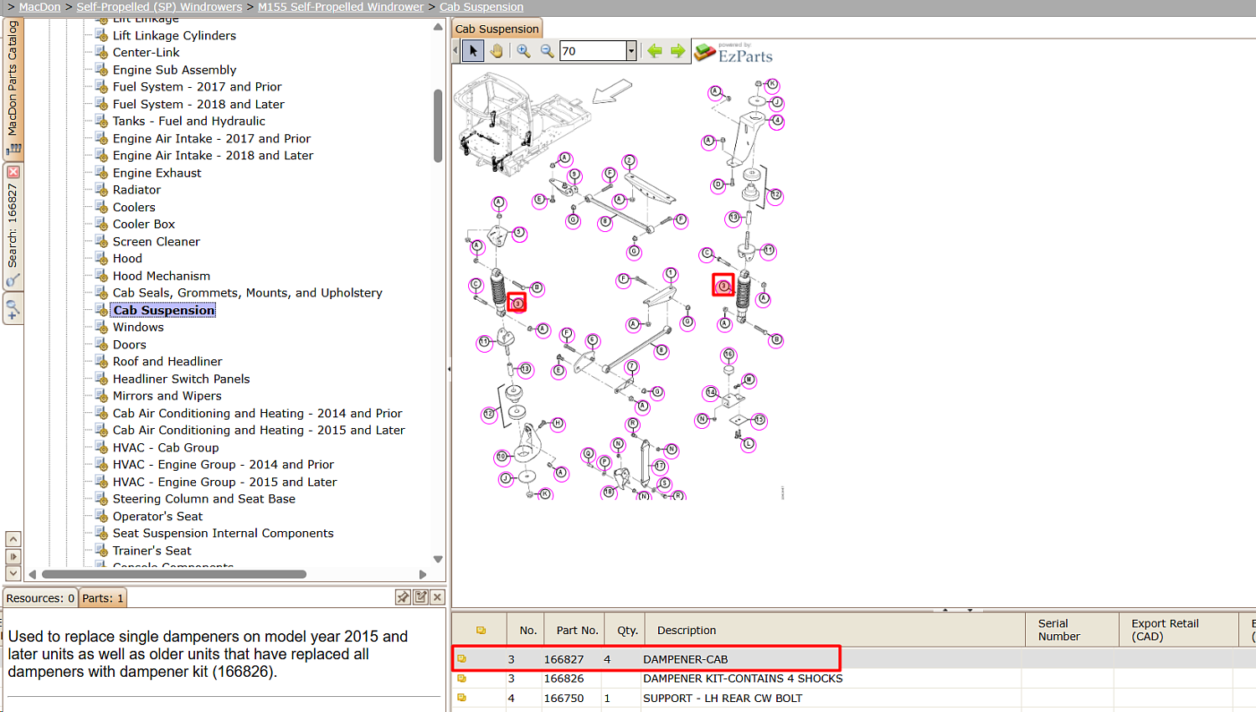Switch to the Search: 166827 side tab
Image resolution: width=1256 pixels, height=712 pixels.
click(13, 226)
